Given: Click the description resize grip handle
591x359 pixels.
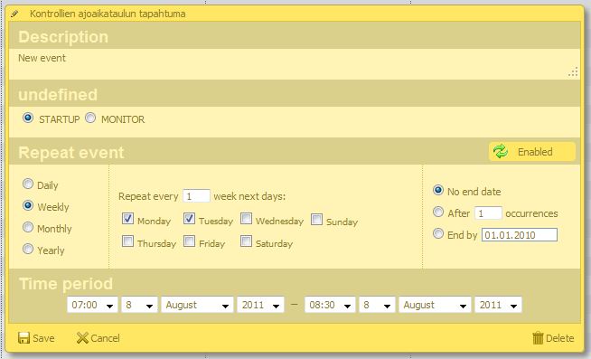Looking at the screenshot, I should pos(573,72).
